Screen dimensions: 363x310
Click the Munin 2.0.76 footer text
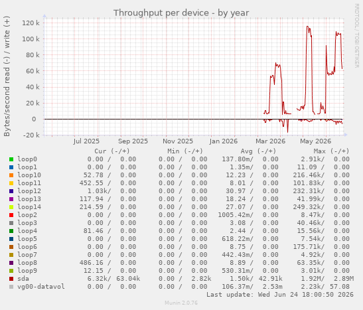pyautogui.click(x=181, y=303)
